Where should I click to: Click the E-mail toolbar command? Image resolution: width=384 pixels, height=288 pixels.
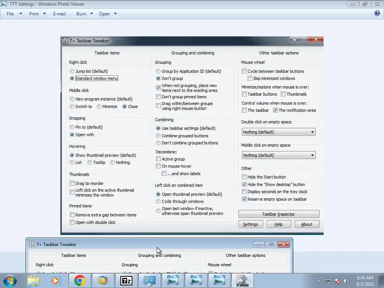tap(60, 14)
